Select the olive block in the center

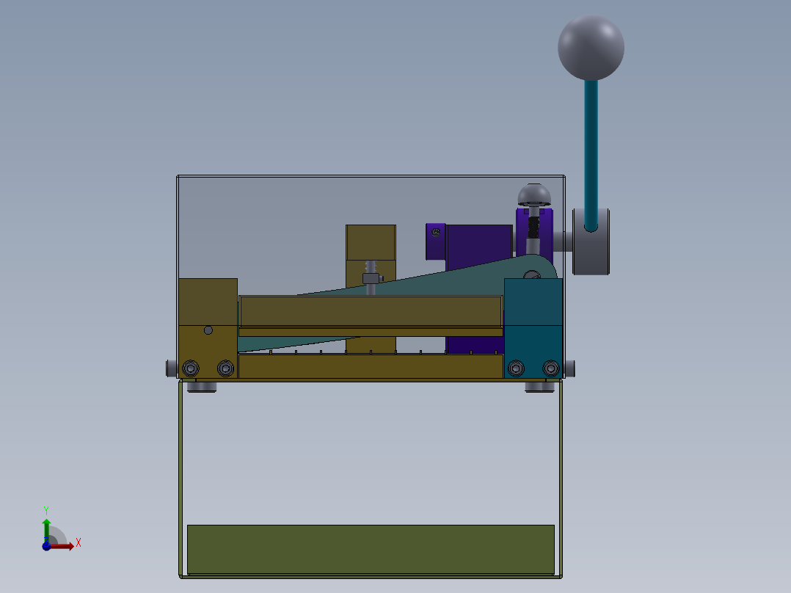click(371, 242)
